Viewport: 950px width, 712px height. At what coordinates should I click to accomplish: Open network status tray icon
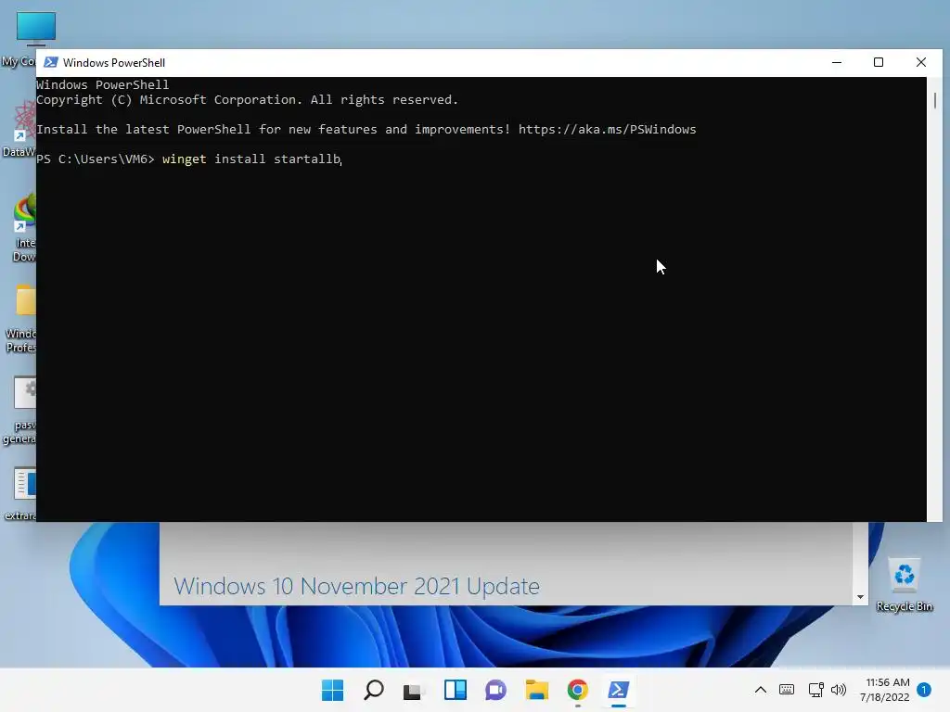tap(815, 690)
